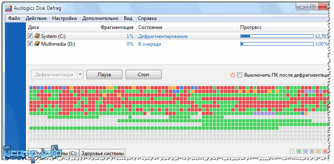Click the System (C:) drive icon
The width and height of the screenshot is (334, 164).
point(37,36)
